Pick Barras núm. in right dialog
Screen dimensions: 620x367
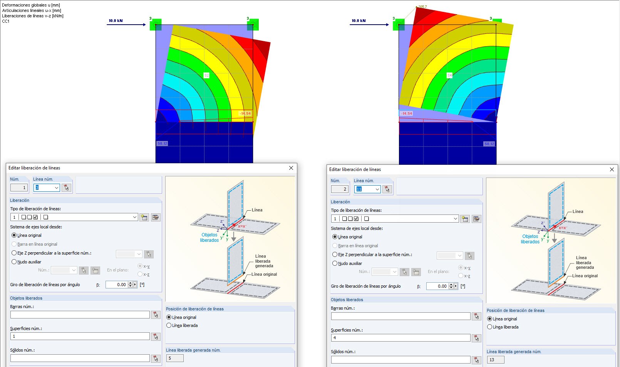pyautogui.click(x=476, y=316)
